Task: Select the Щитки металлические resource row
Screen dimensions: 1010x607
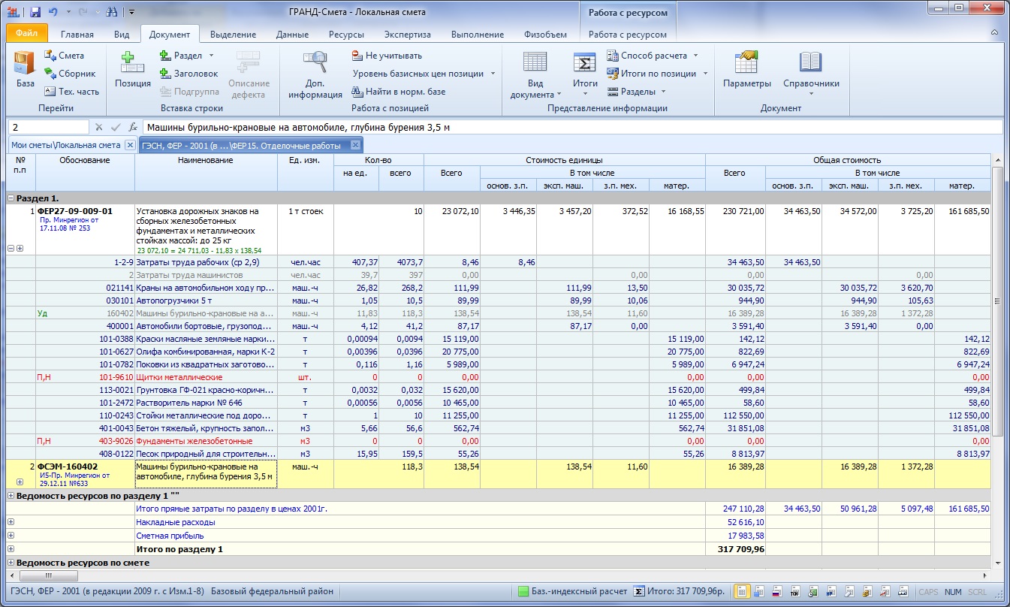Action: (x=499, y=377)
